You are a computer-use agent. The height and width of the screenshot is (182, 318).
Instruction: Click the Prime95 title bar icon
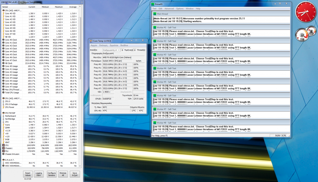tap(152, 4)
